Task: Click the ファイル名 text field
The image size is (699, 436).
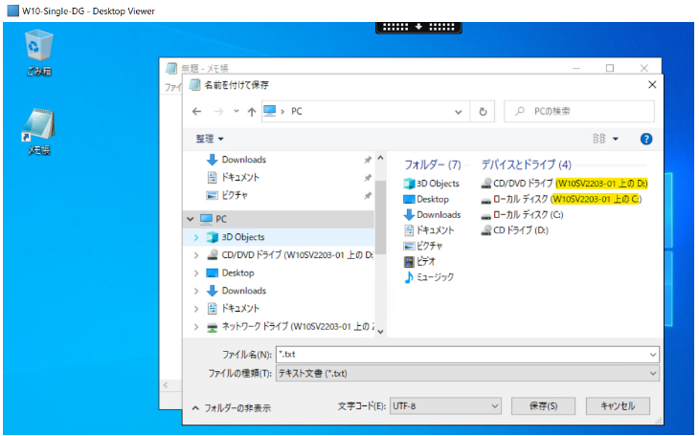Action: click(x=462, y=355)
